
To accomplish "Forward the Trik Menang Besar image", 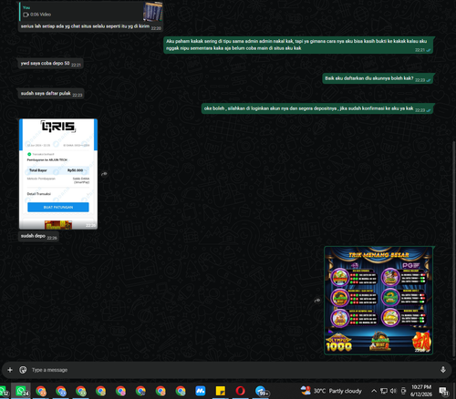I will click(317, 301).
